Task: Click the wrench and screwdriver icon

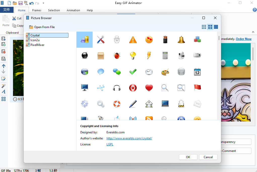Action: [x=100, y=39]
